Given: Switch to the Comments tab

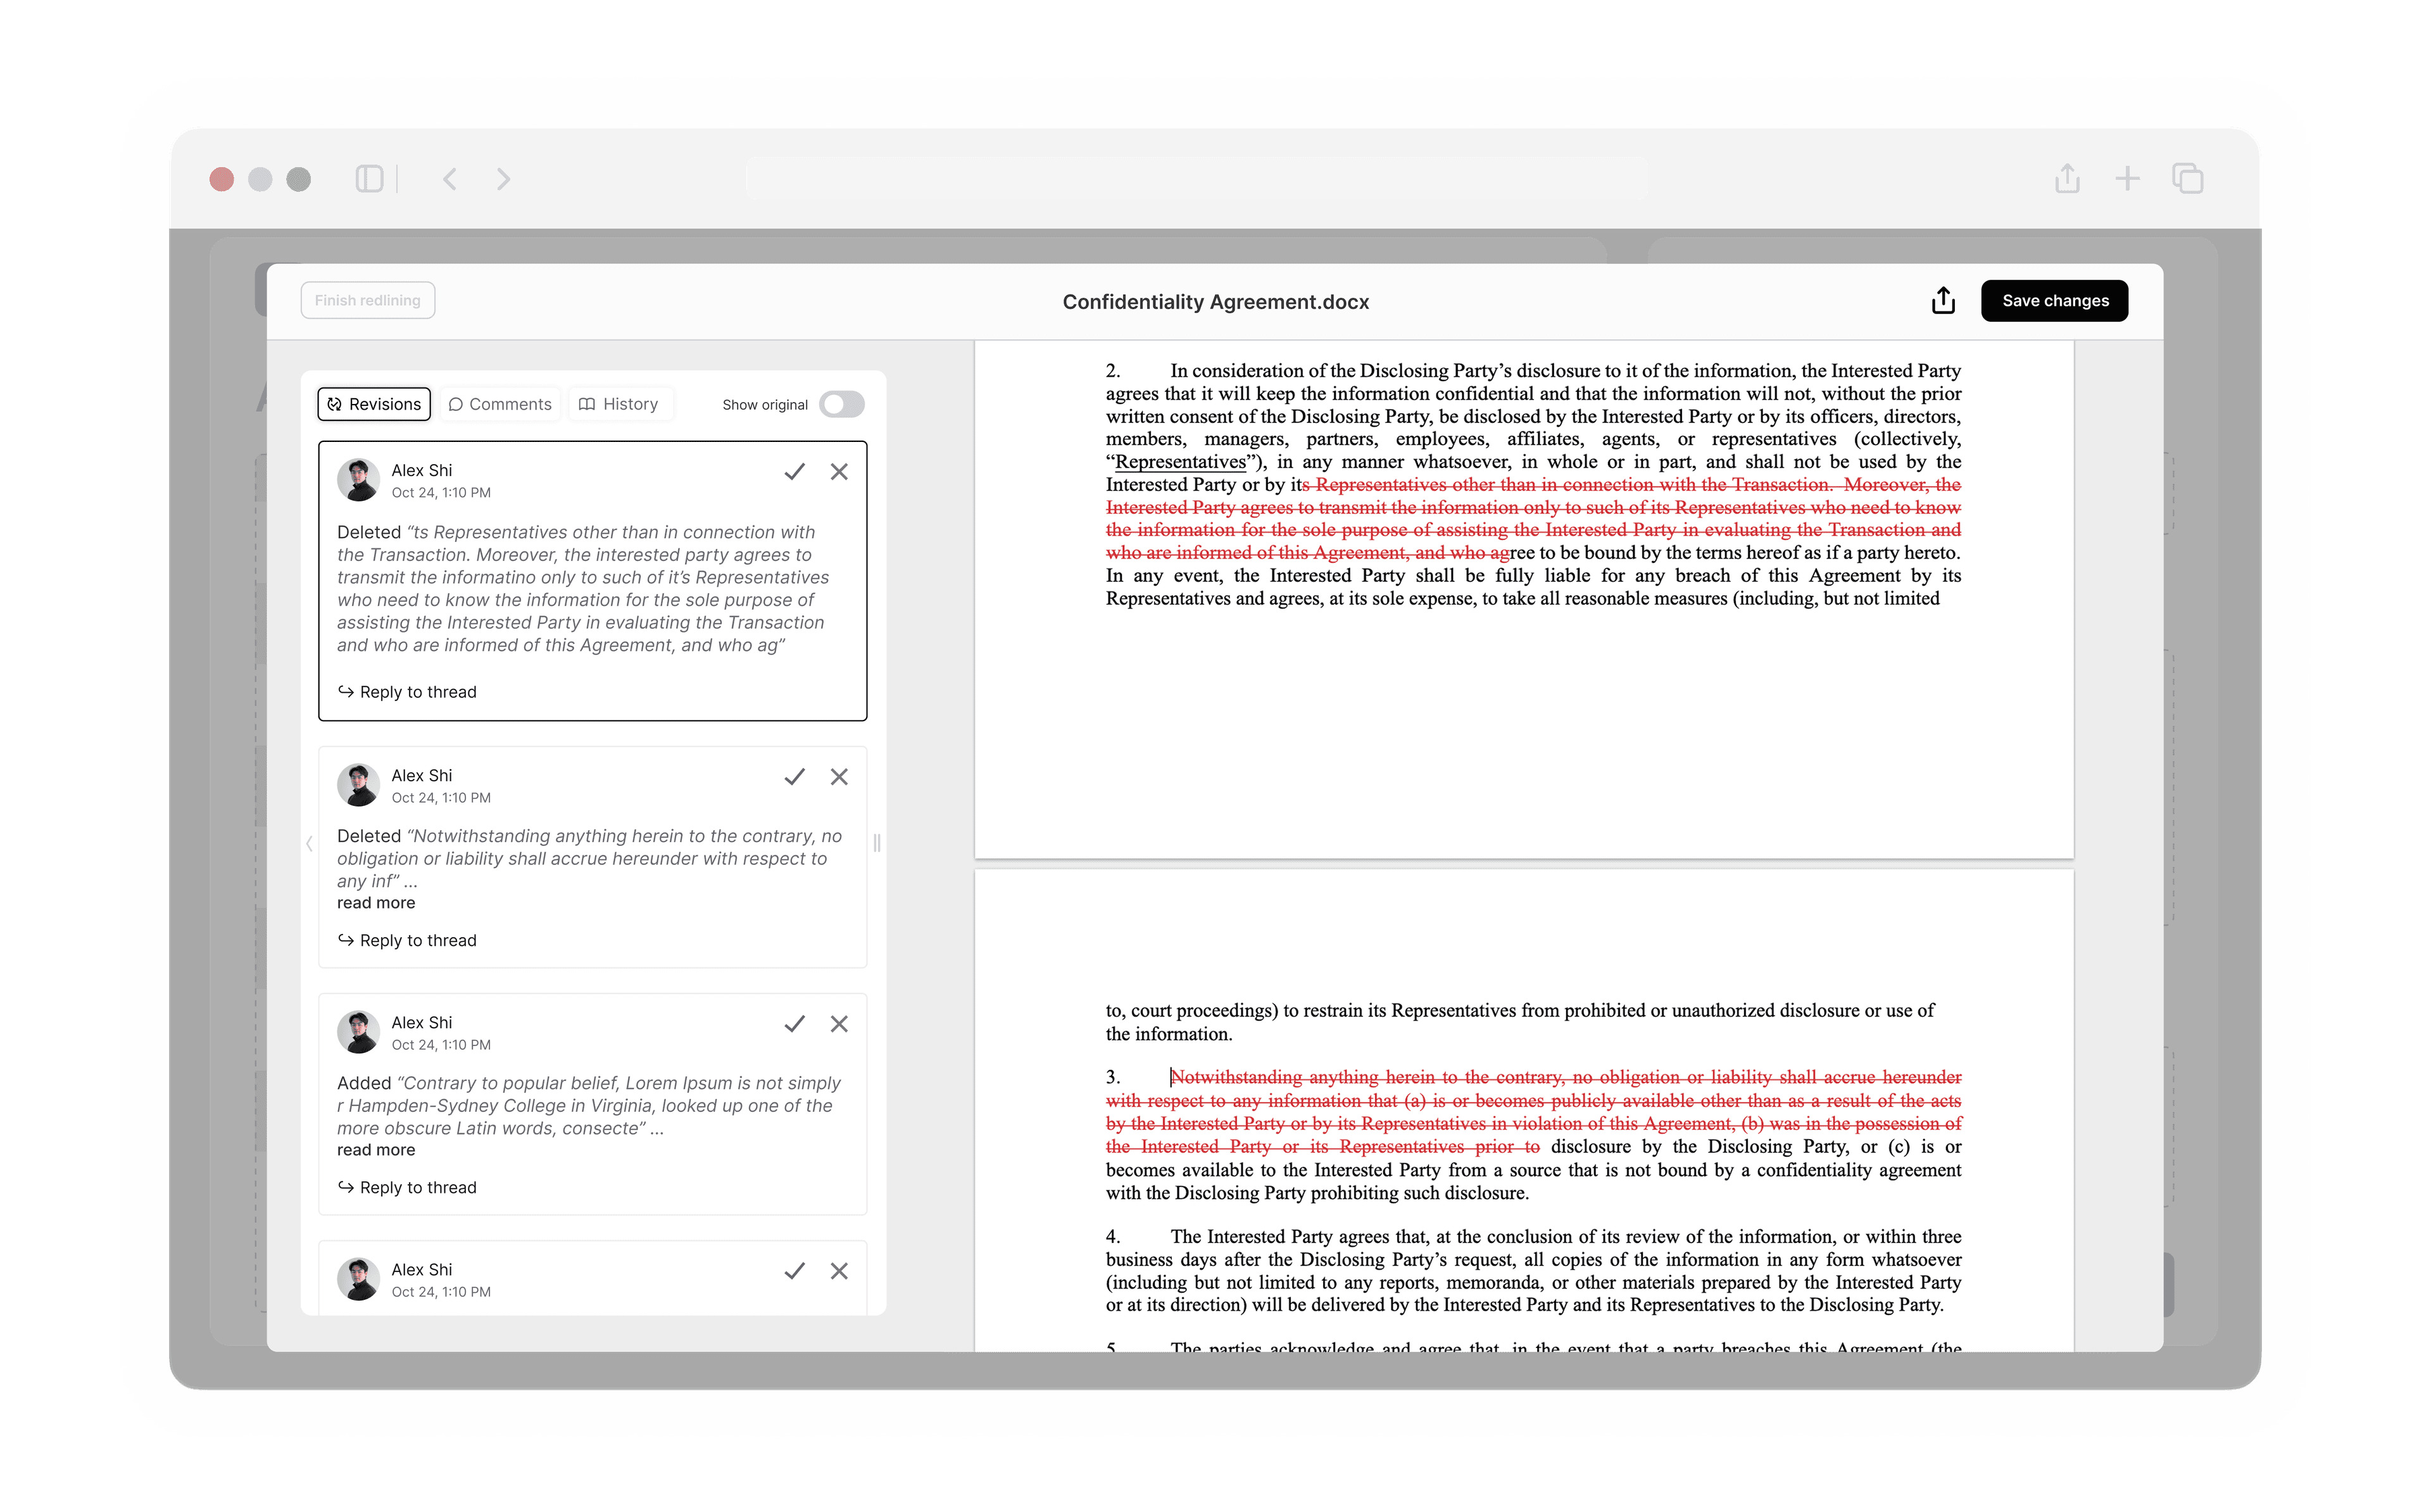Looking at the screenshot, I should pyautogui.click(x=499, y=404).
